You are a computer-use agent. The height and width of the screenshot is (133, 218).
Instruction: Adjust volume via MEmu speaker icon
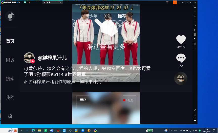(195, 30)
